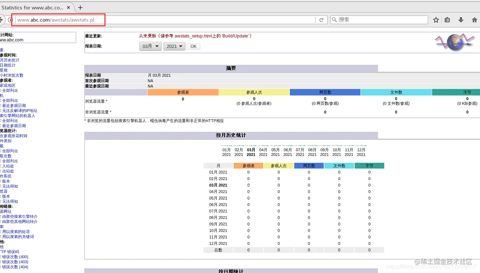This screenshot has height=273, width=480.
Task: Go to the 次参观所花时间 link
Action: coord(14,136)
